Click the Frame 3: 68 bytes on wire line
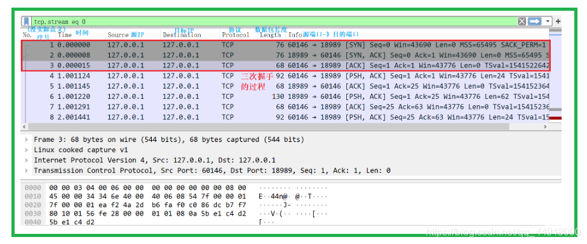This screenshot has width=587, height=244. tap(169, 140)
